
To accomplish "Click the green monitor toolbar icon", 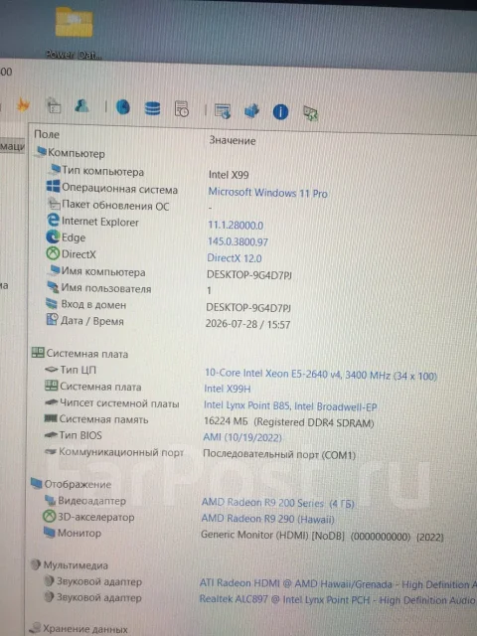I will coord(310,113).
